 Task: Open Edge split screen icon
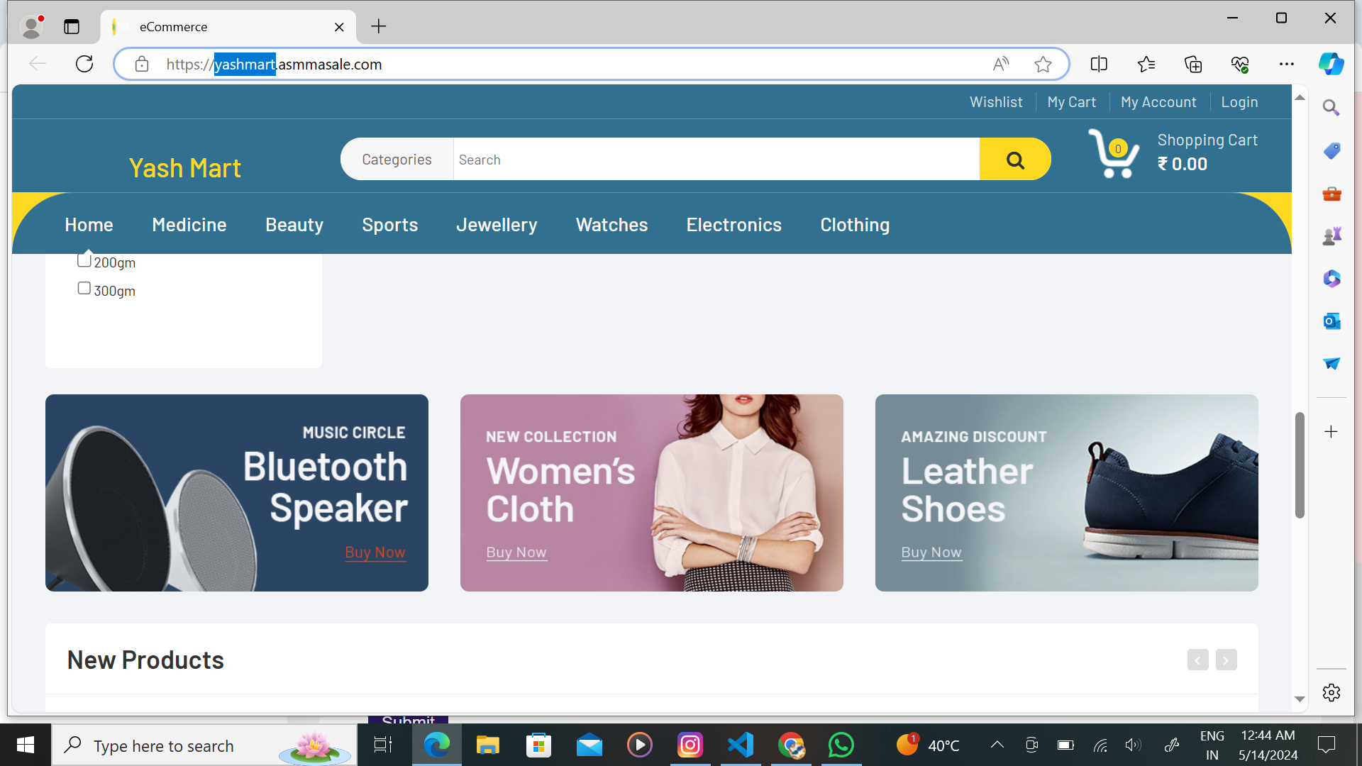tap(1099, 64)
